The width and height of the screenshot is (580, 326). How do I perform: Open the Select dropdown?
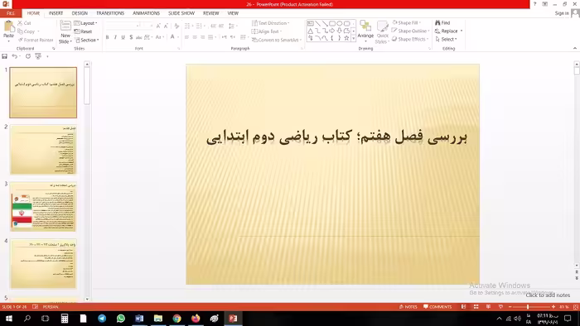click(x=446, y=39)
